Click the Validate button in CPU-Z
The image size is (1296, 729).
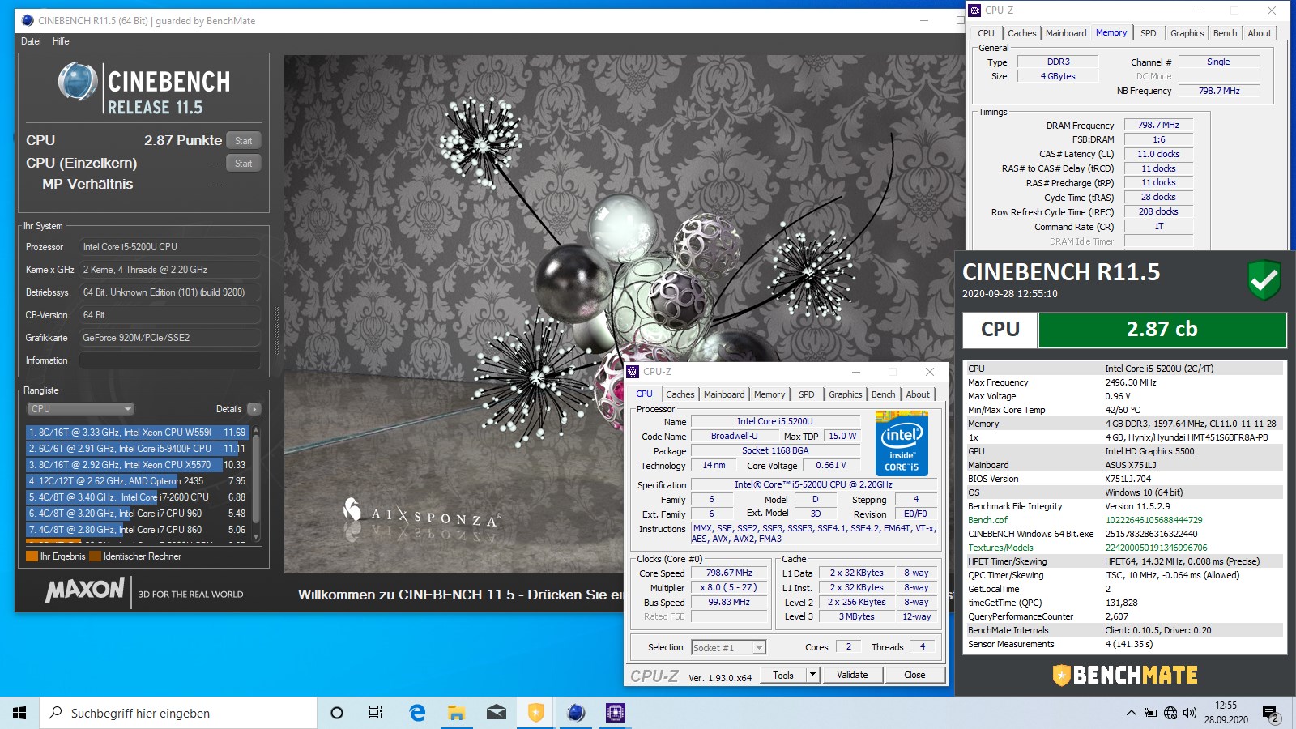pyautogui.click(x=852, y=675)
